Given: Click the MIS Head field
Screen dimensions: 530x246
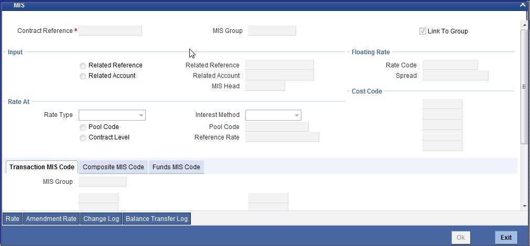Looking at the screenshot, I should [x=265, y=86].
